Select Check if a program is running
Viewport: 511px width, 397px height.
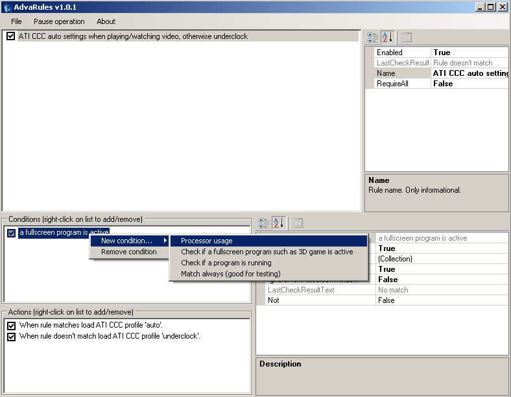pyautogui.click(x=226, y=263)
